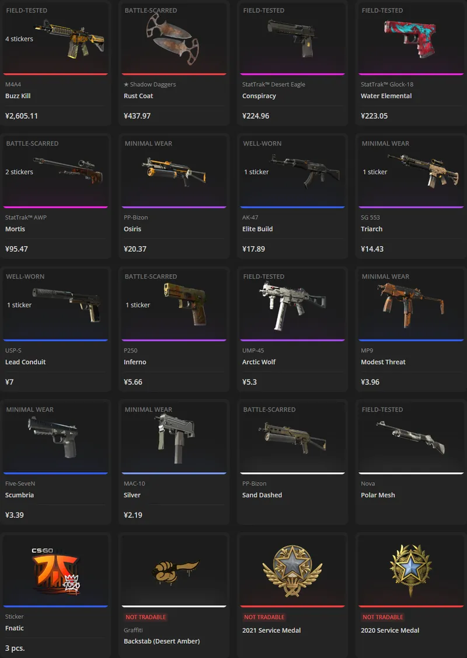The image size is (467, 658).
Task: Select the PP-Bizon Osiris weapon image
Action: pyautogui.click(x=174, y=171)
